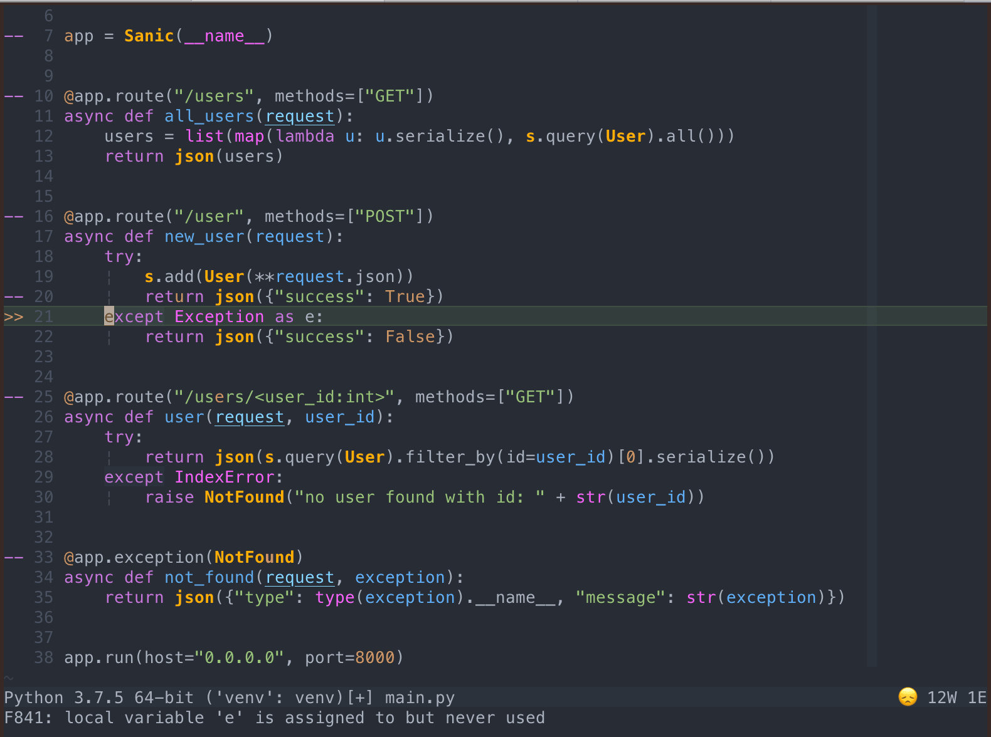Click '"message"' key on line 35
Screen dimensions: 991x737
621,597
